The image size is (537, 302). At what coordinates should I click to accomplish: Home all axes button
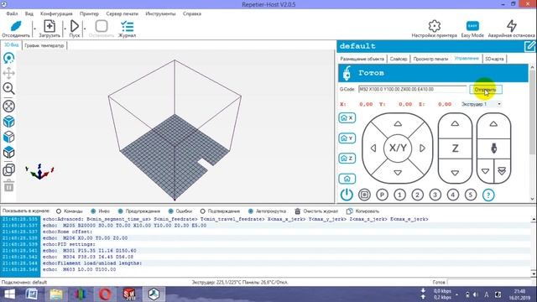coord(347,179)
